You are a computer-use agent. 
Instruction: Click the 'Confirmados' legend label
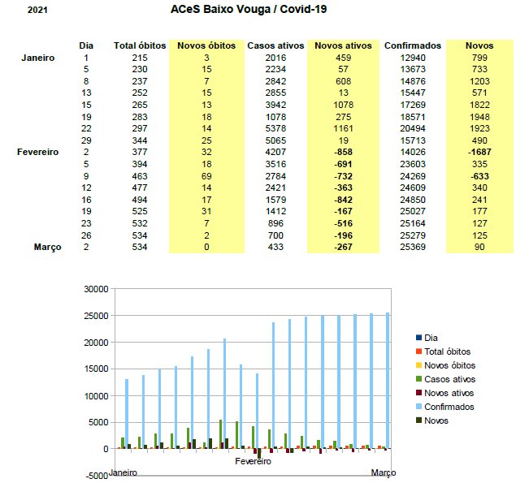[x=449, y=407]
